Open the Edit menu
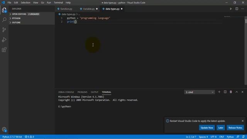247x139 pixels. (16, 3)
